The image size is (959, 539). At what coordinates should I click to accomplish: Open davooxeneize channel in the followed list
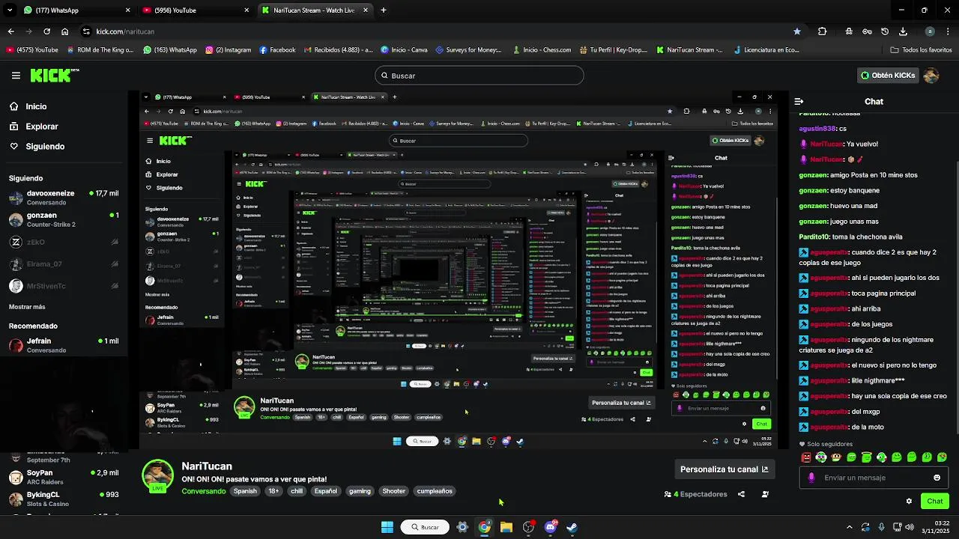[64, 198]
